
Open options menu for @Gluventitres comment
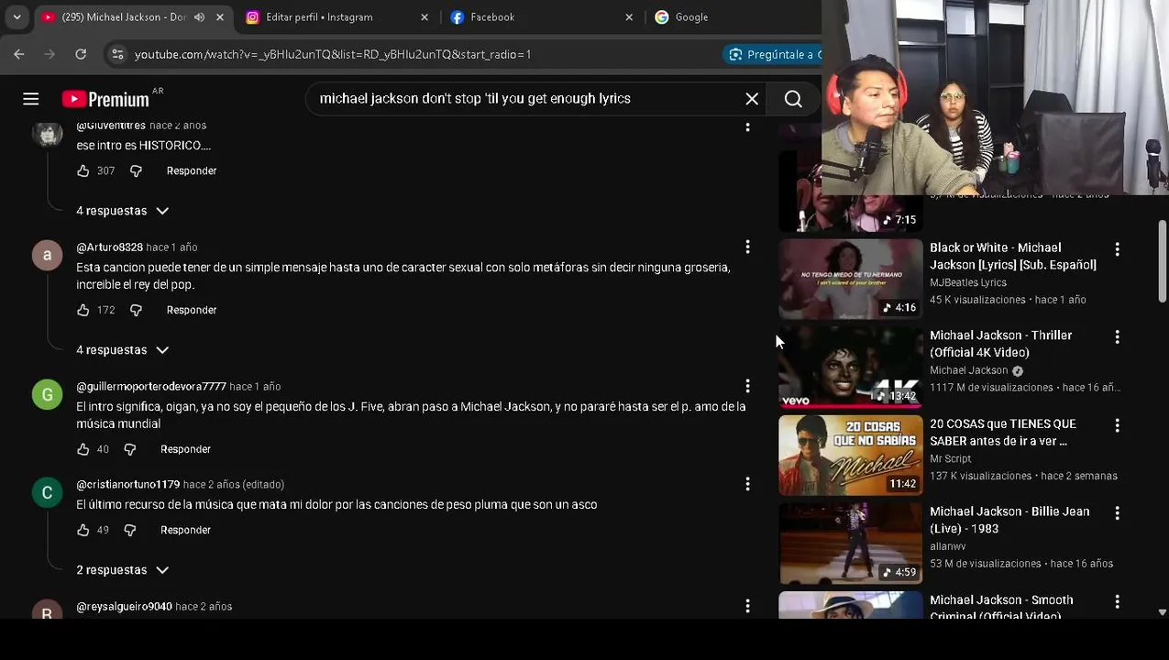(x=747, y=127)
